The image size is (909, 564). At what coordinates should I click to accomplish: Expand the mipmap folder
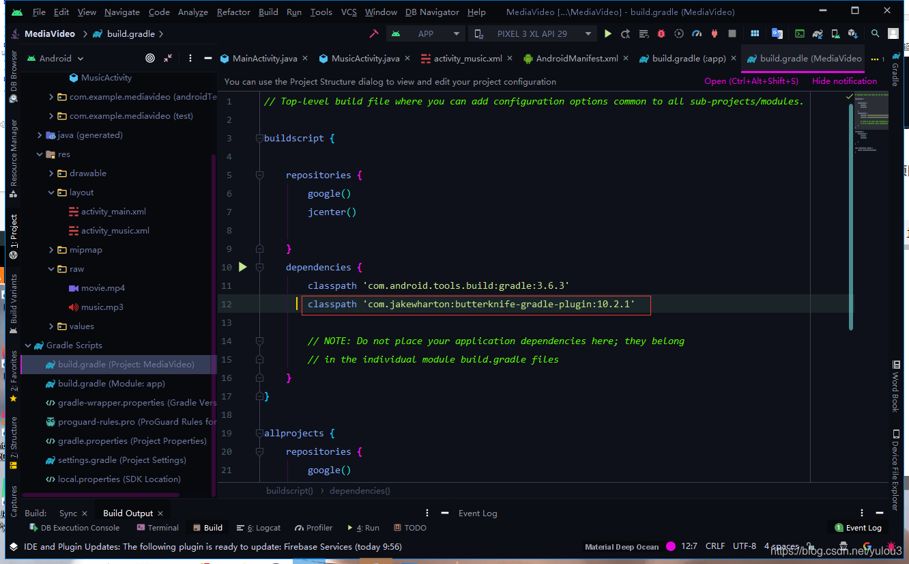[51, 250]
